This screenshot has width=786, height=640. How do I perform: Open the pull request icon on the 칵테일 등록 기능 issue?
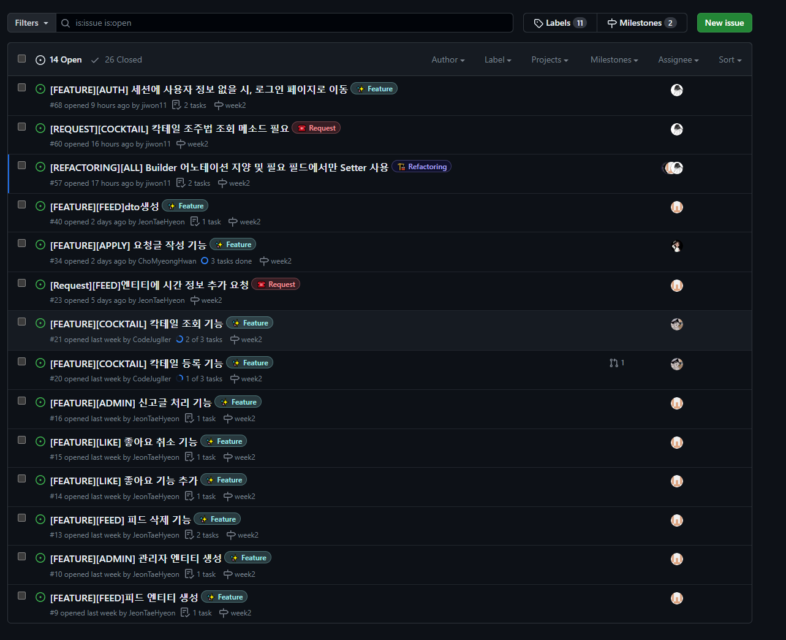613,362
